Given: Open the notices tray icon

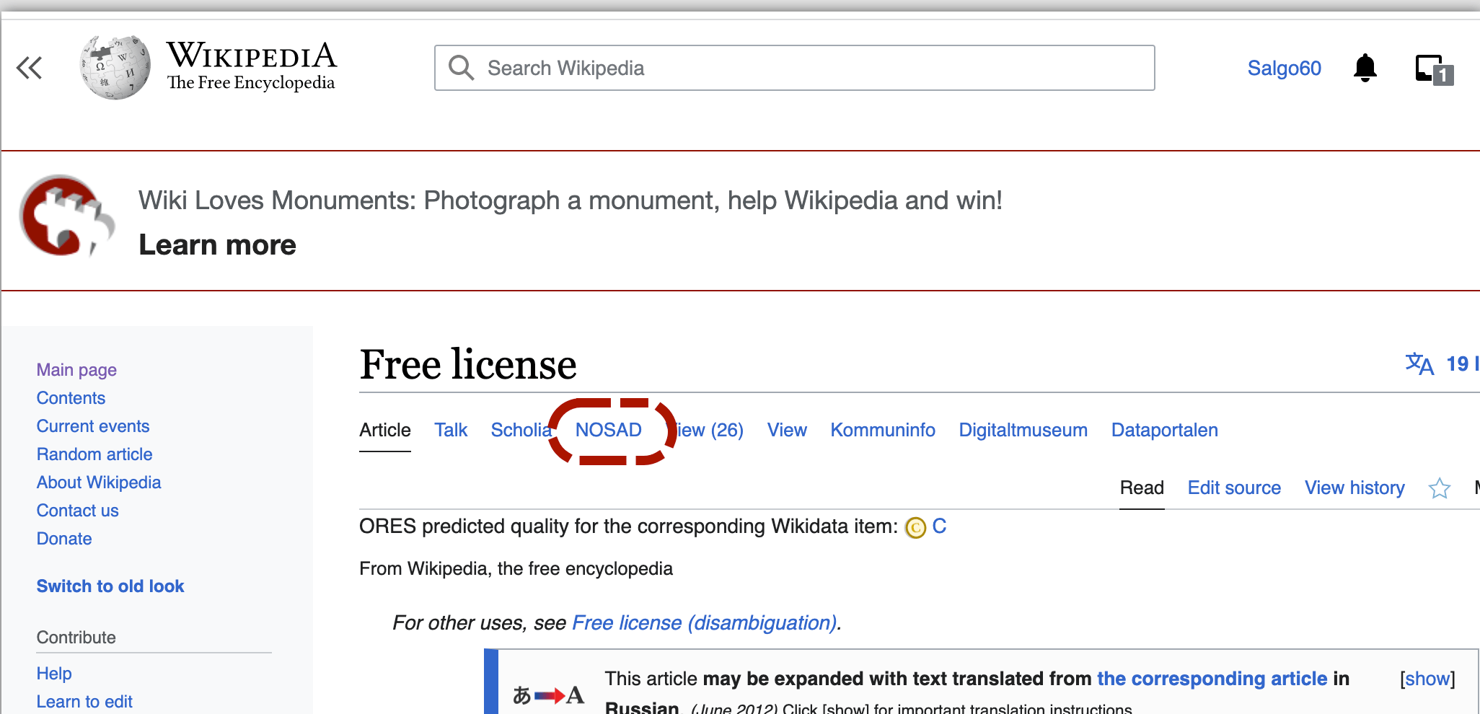Looking at the screenshot, I should click(x=1433, y=69).
